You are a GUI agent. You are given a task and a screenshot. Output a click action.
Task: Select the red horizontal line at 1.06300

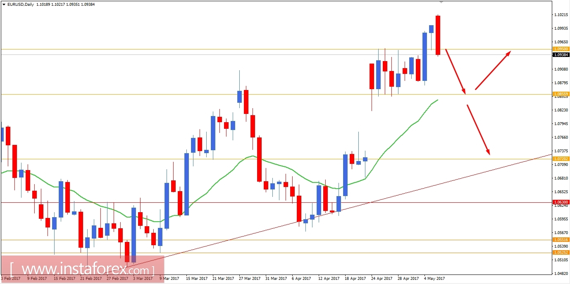coord(276,202)
